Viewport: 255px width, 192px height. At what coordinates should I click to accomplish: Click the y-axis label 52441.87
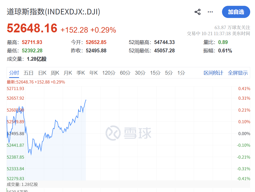pos(15,145)
